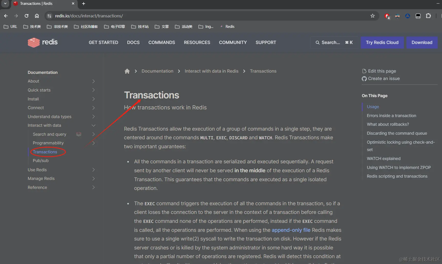Open the 社区&博客 bookmark folder
Viewport: 442px width, 264px height.
[x=86, y=27]
